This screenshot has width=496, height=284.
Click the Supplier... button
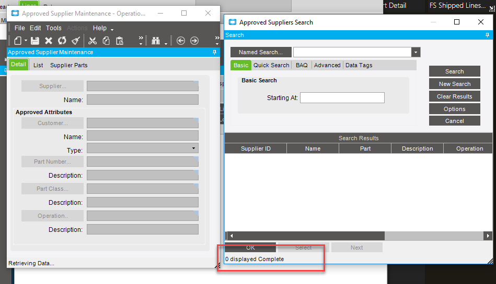coord(52,86)
